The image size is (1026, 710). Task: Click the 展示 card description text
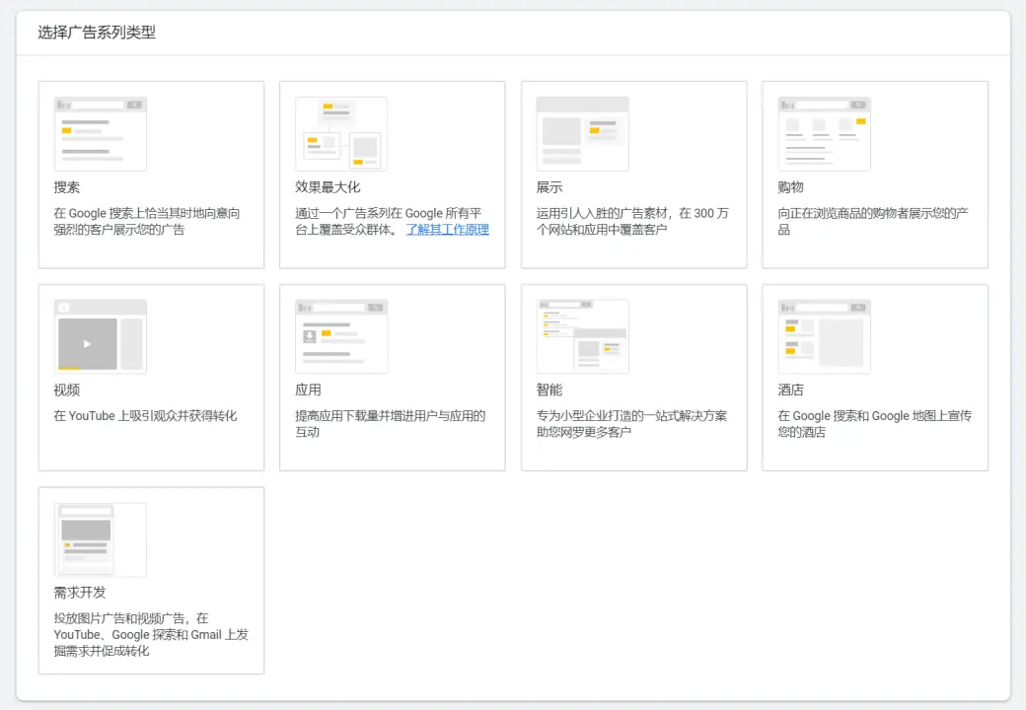tap(631, 221)
